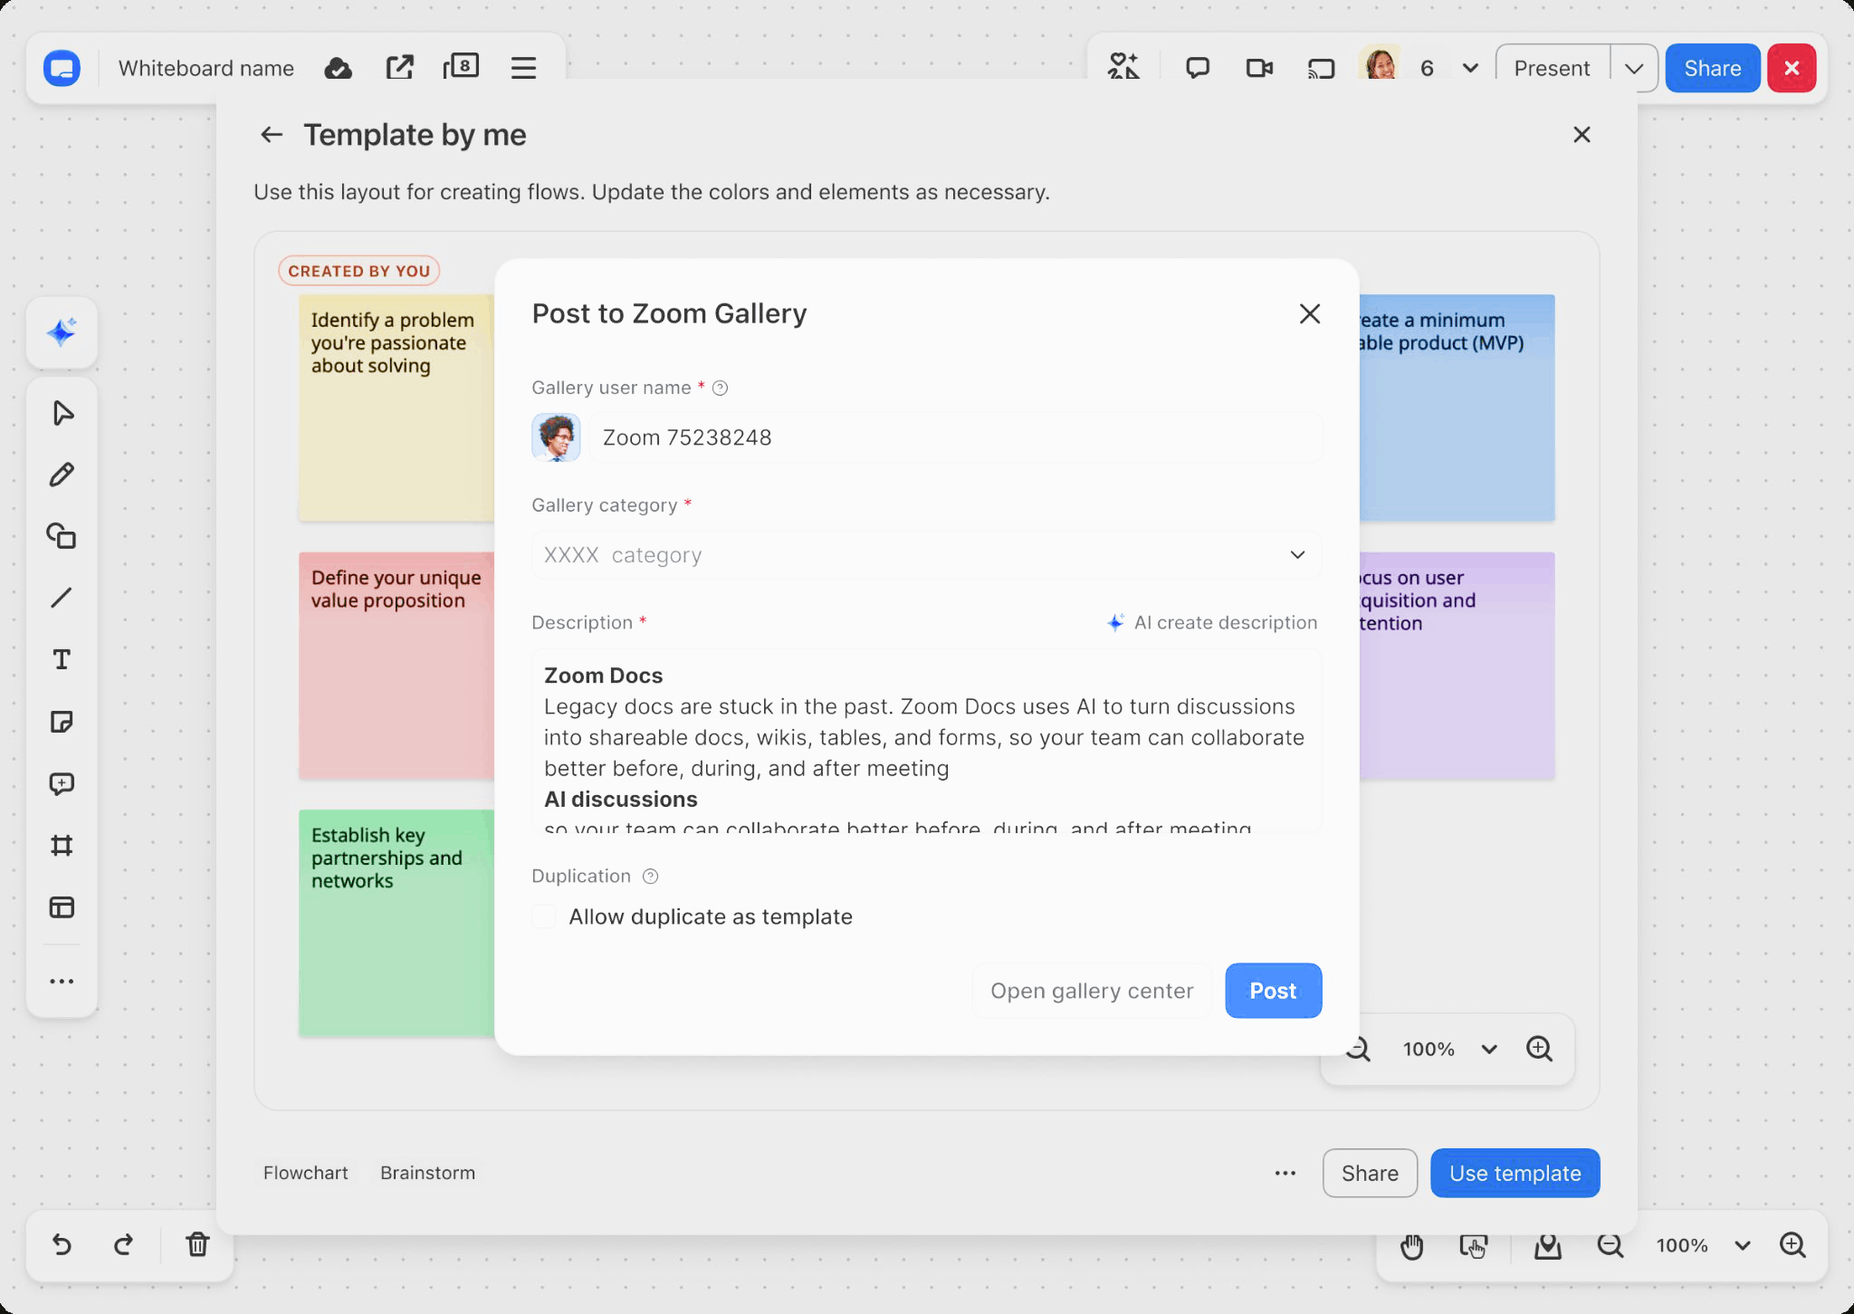Zoom in on main whiteboard bottom bar
The image size is (1854, 1314).
(1792, 1245)
